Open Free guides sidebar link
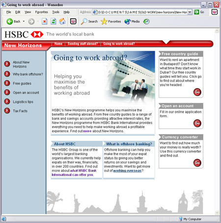 [x=22, y=83]
